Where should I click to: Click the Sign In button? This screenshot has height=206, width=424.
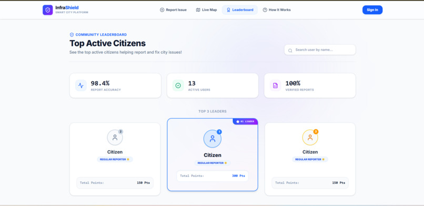pos(372,10)
